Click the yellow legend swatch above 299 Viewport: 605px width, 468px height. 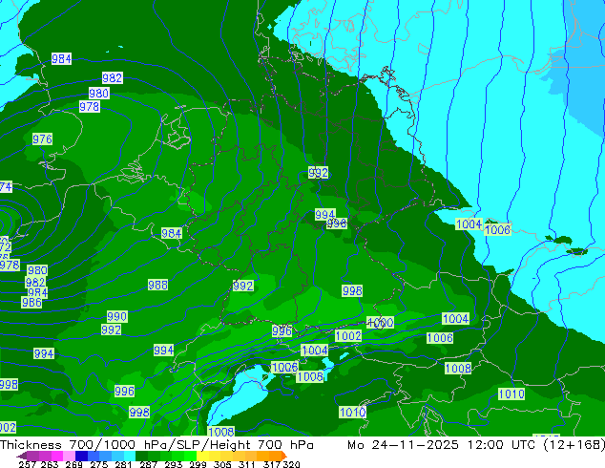202,456
